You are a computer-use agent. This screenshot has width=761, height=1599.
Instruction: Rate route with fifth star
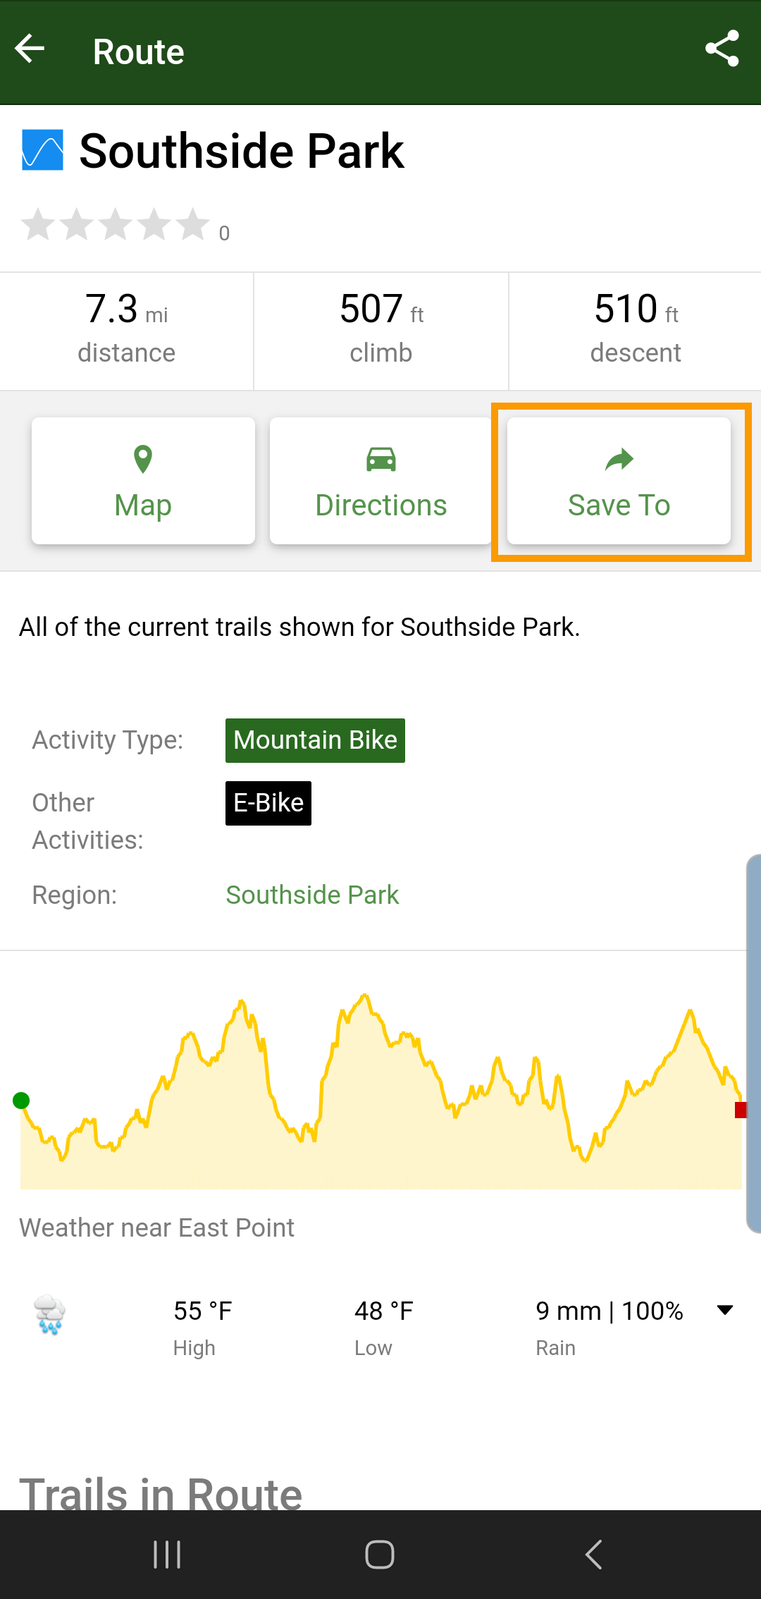pos(192,225)
